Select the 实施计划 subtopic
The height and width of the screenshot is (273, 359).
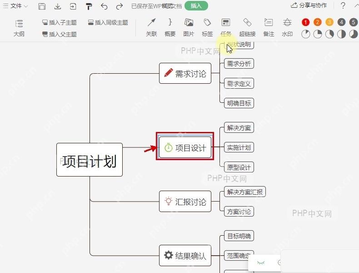pyautogui.click(x=239, y=147)
